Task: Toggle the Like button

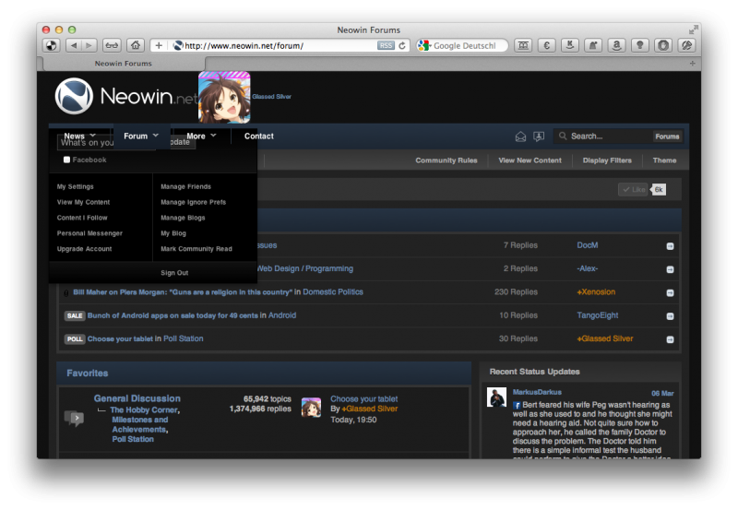Action: [x=634, y=190]
